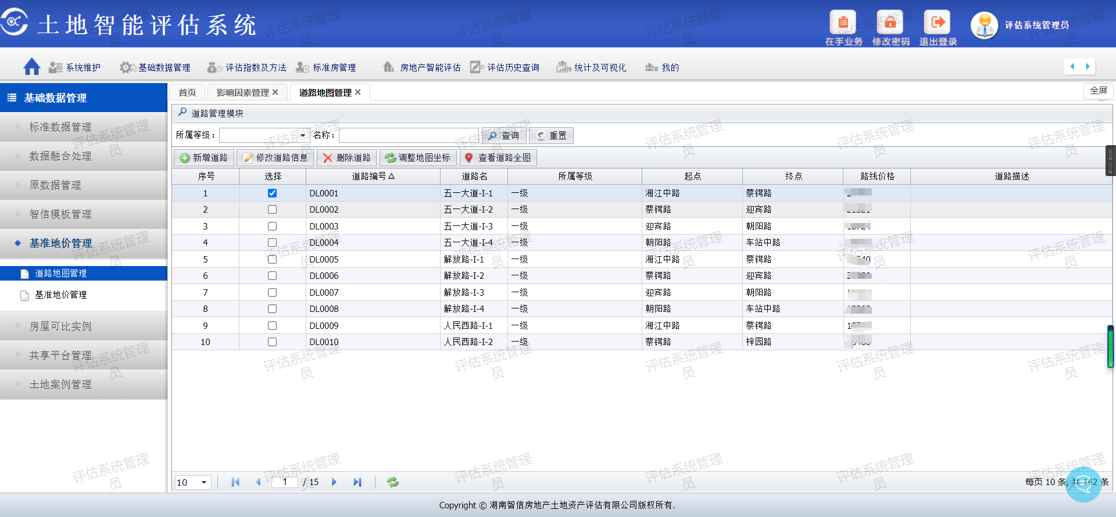Click the green vertical scrollbar handle
Screen dimensions: 1116x517
1110,347
